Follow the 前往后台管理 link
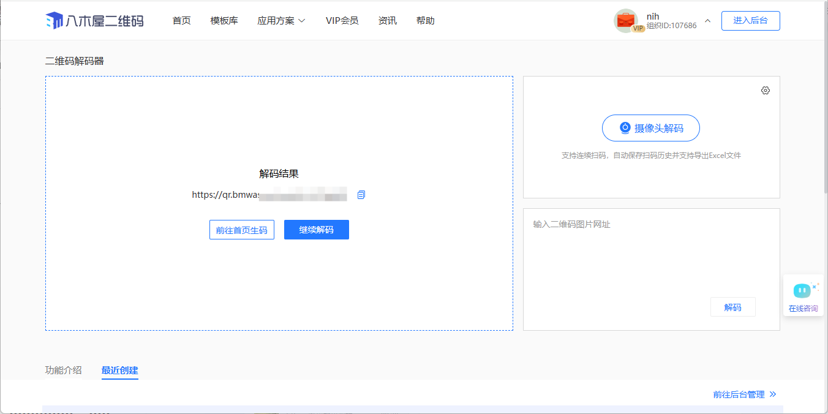Image resolution: width=828 pixels, height=414 pixels. [744, 394]
